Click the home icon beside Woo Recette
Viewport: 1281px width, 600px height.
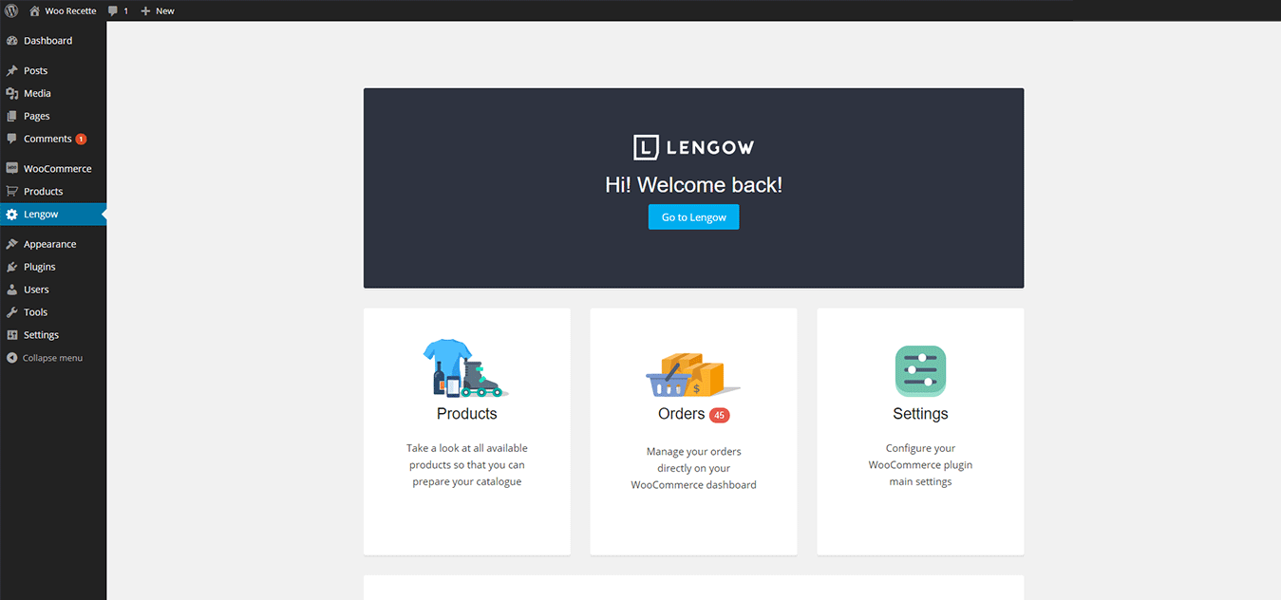click(x=34, y=10)
